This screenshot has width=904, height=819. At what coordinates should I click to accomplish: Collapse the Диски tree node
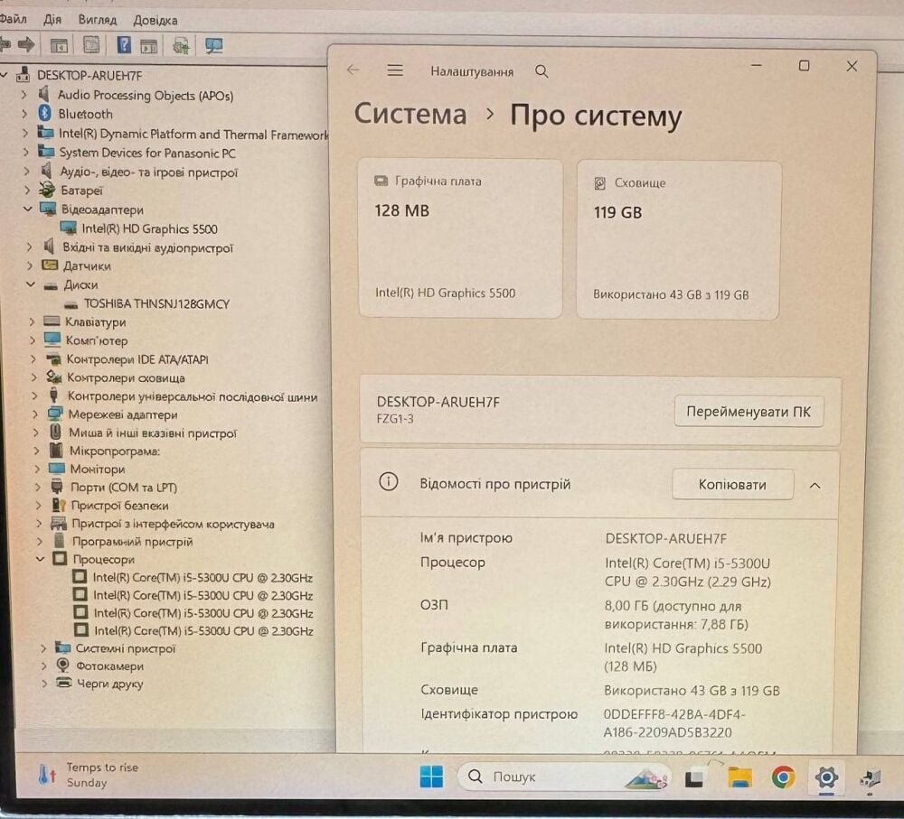(x=31, y=284)
